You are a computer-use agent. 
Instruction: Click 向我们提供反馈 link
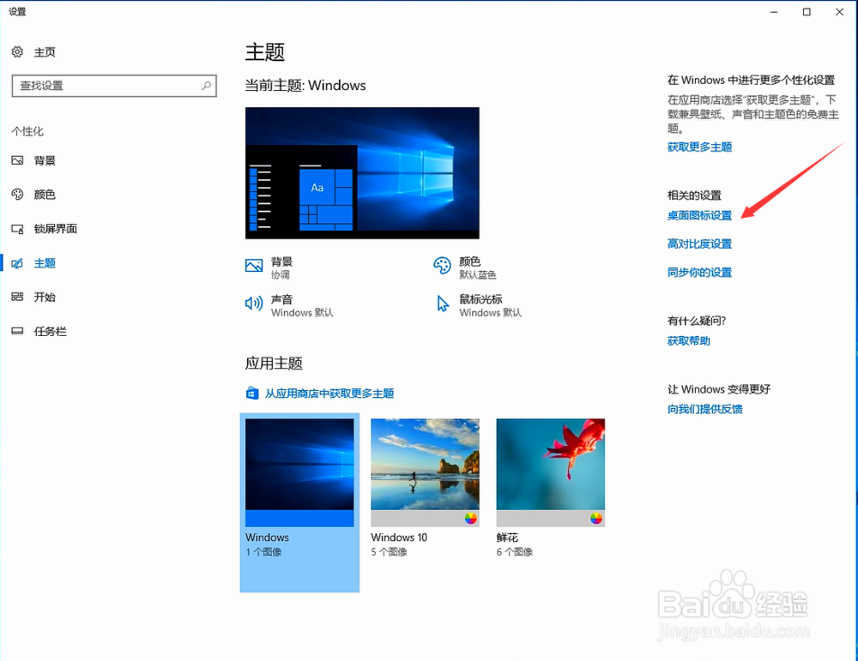click(704, 409)
